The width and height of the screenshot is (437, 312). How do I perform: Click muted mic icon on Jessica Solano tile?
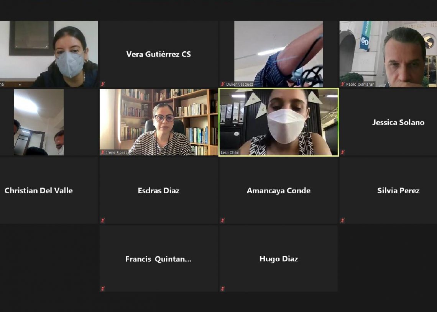pos(343,152)
